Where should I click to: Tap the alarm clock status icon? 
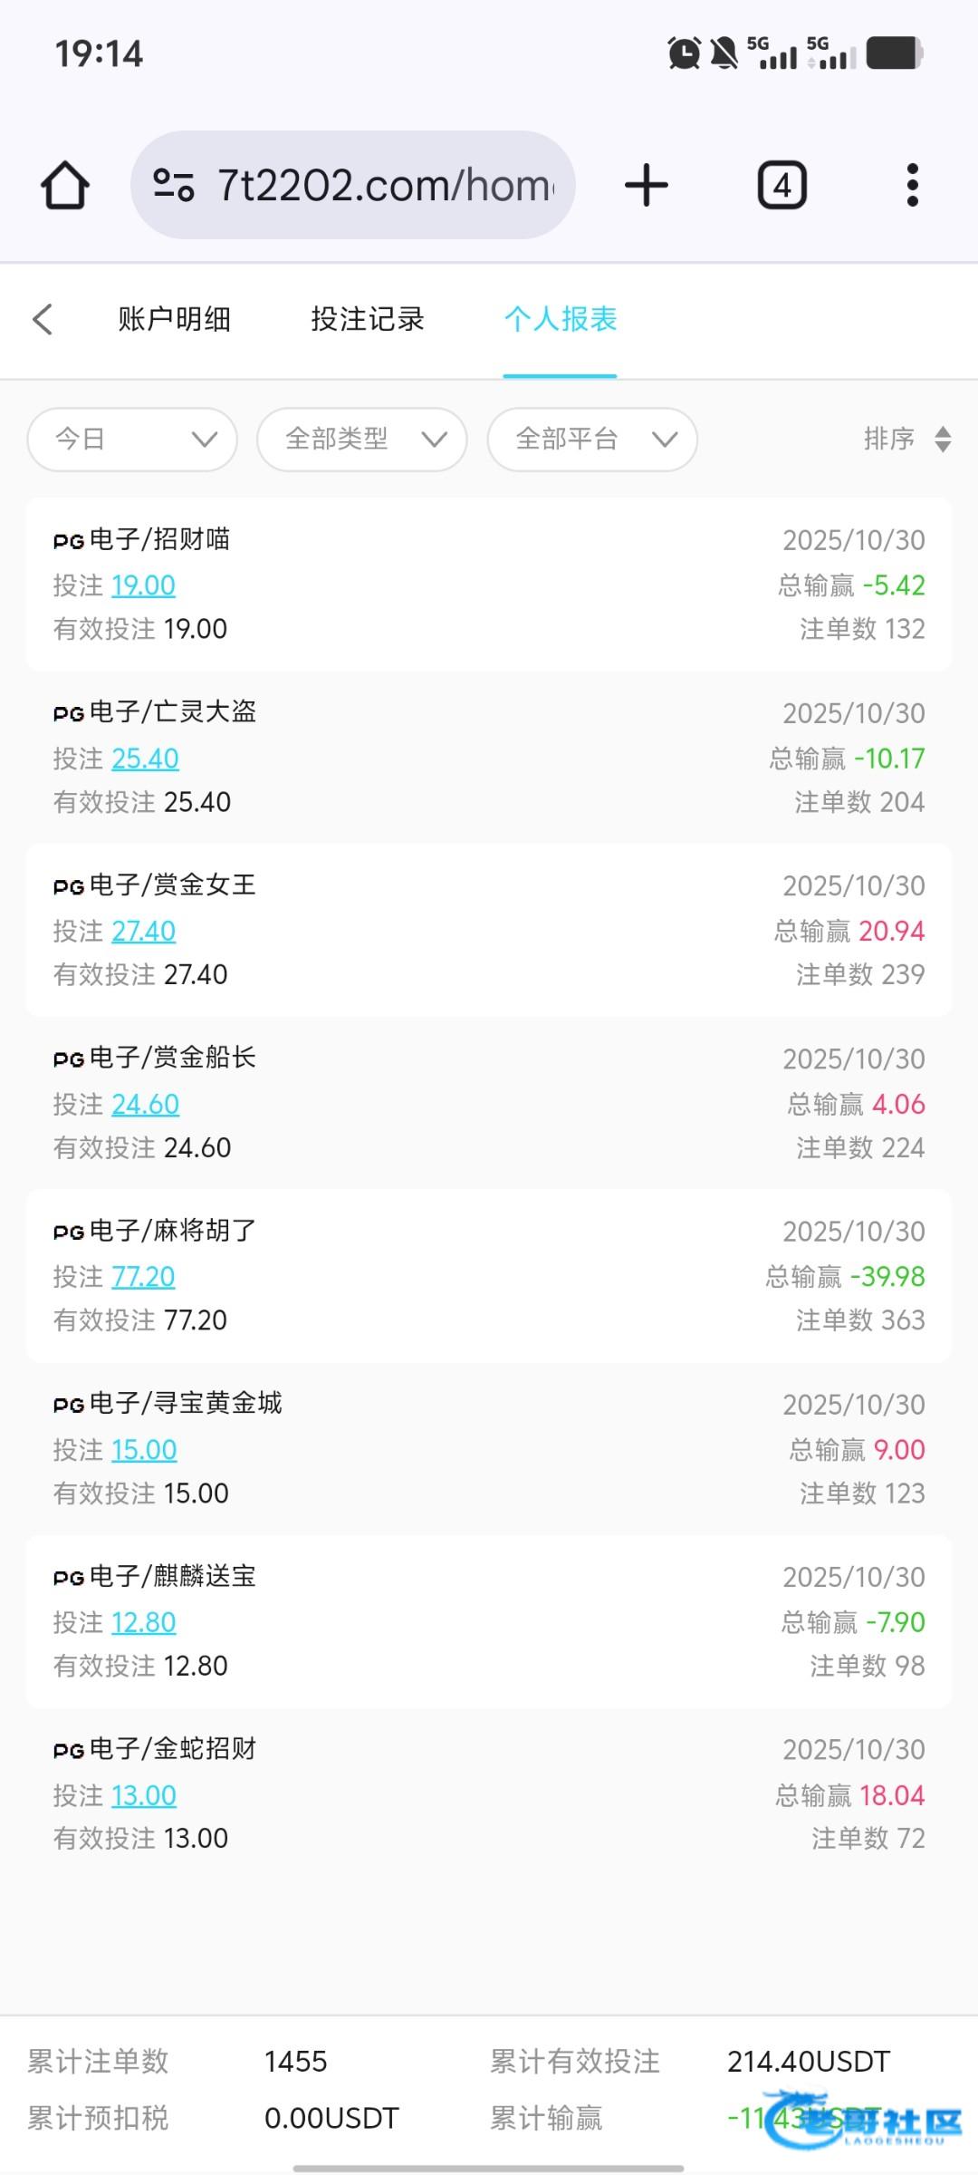[x=684, y=53]
